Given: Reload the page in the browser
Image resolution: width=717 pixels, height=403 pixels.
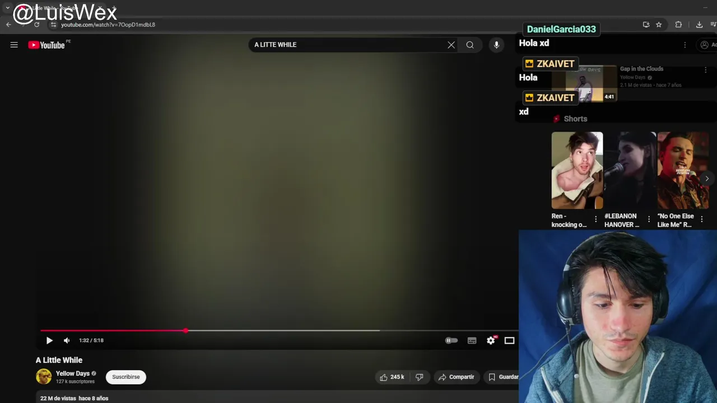Looking at the screenshot, I should pos(37,25).
